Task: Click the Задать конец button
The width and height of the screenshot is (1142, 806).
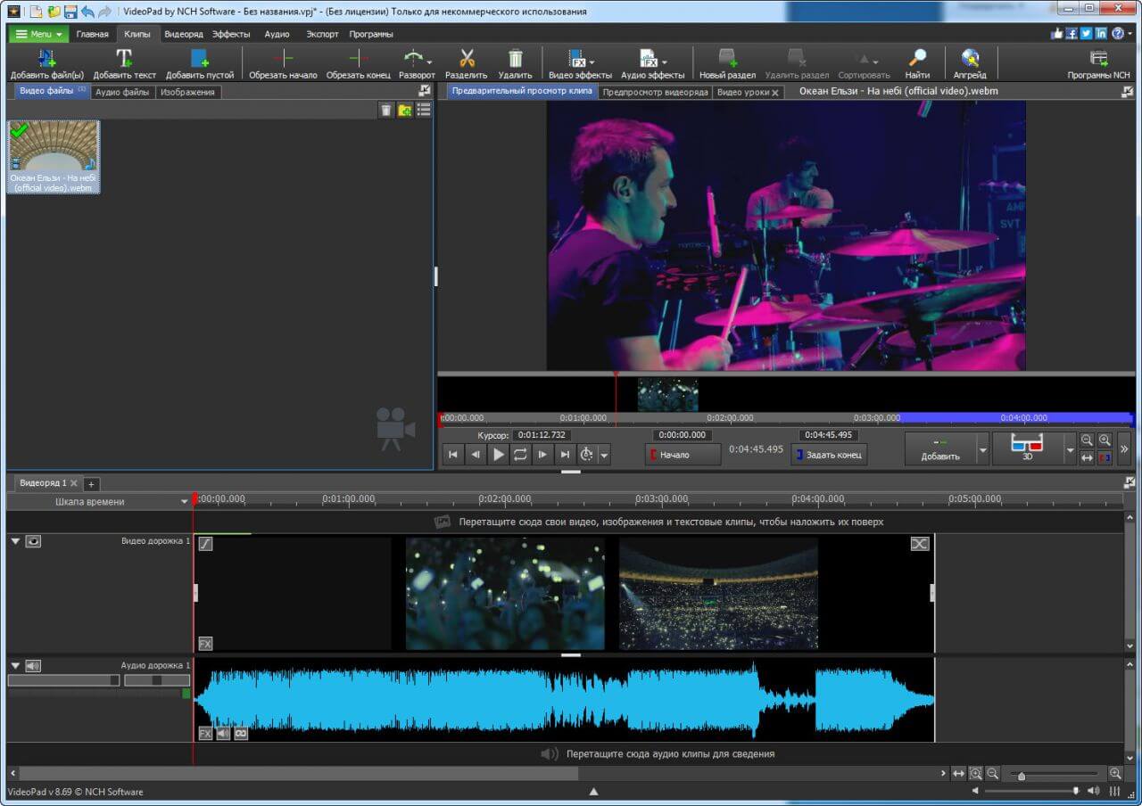Action: (829, 455)
